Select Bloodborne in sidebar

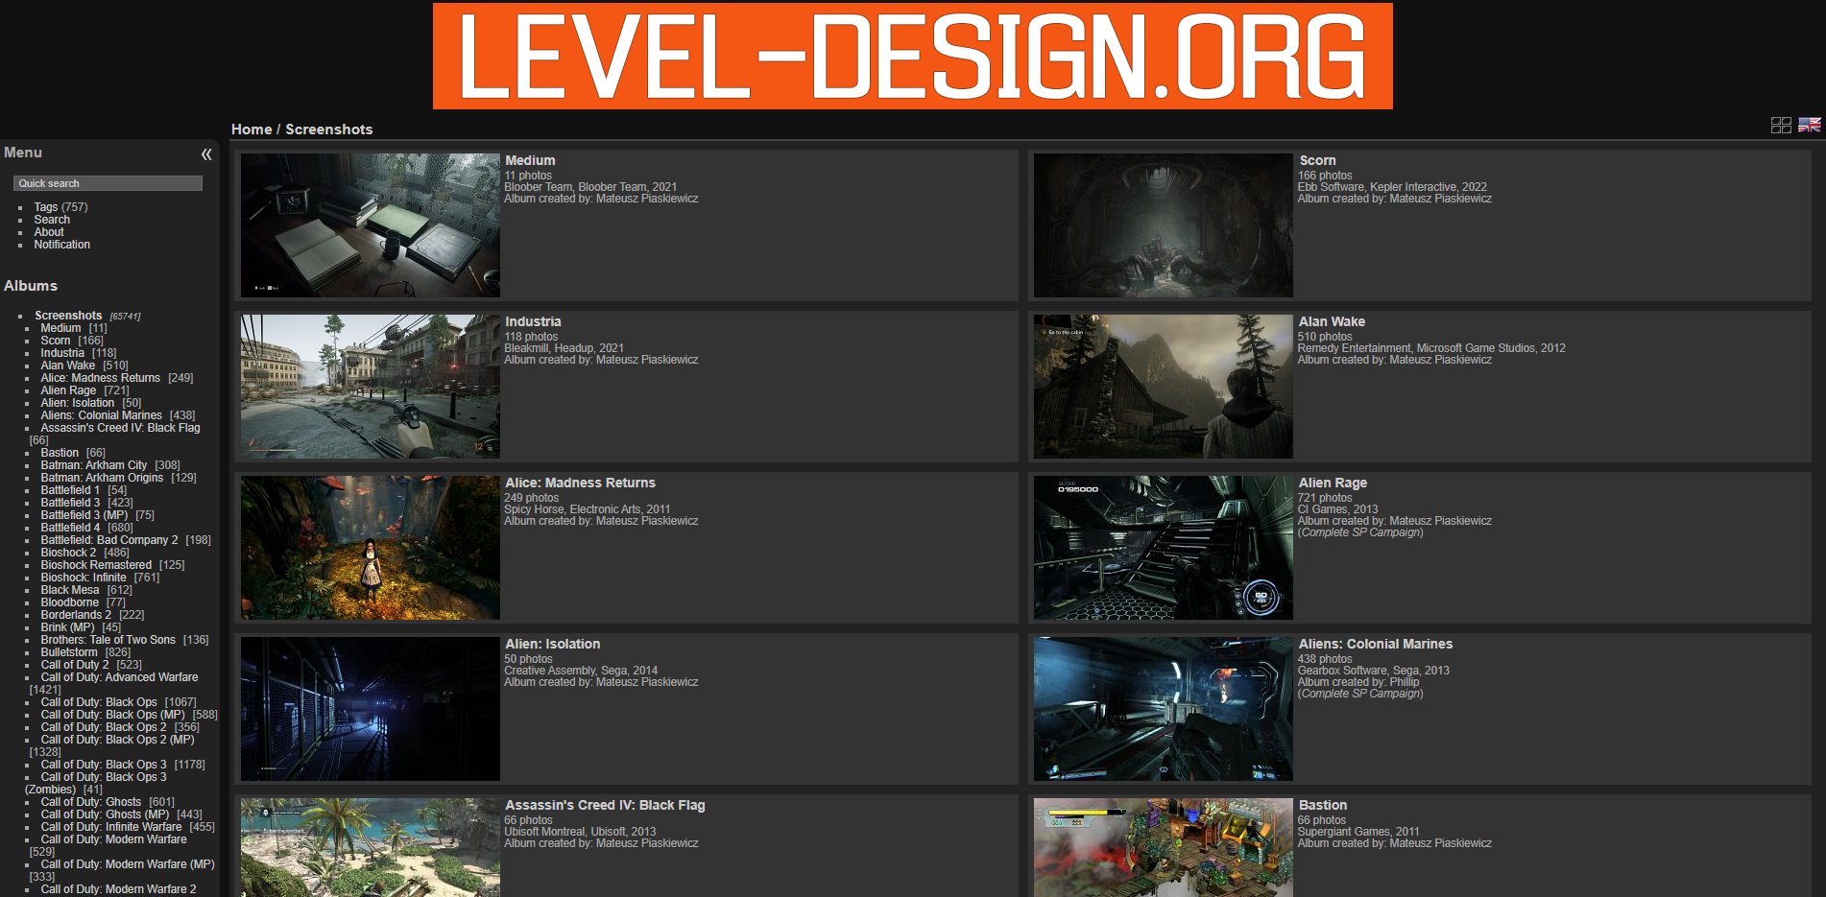[x=70, y=602]
